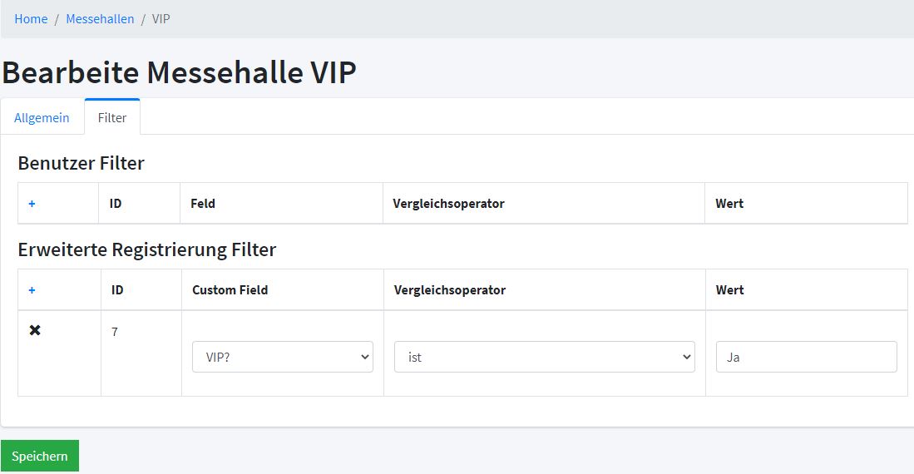Click the Custom Field column header

(230, 290)
